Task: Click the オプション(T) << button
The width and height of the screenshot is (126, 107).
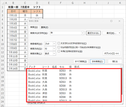Action: (x=111, y=53)
